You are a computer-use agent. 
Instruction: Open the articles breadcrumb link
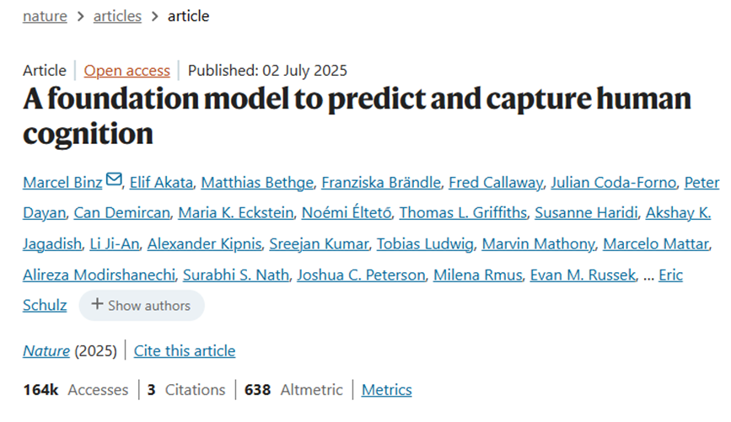pos(117,16)
